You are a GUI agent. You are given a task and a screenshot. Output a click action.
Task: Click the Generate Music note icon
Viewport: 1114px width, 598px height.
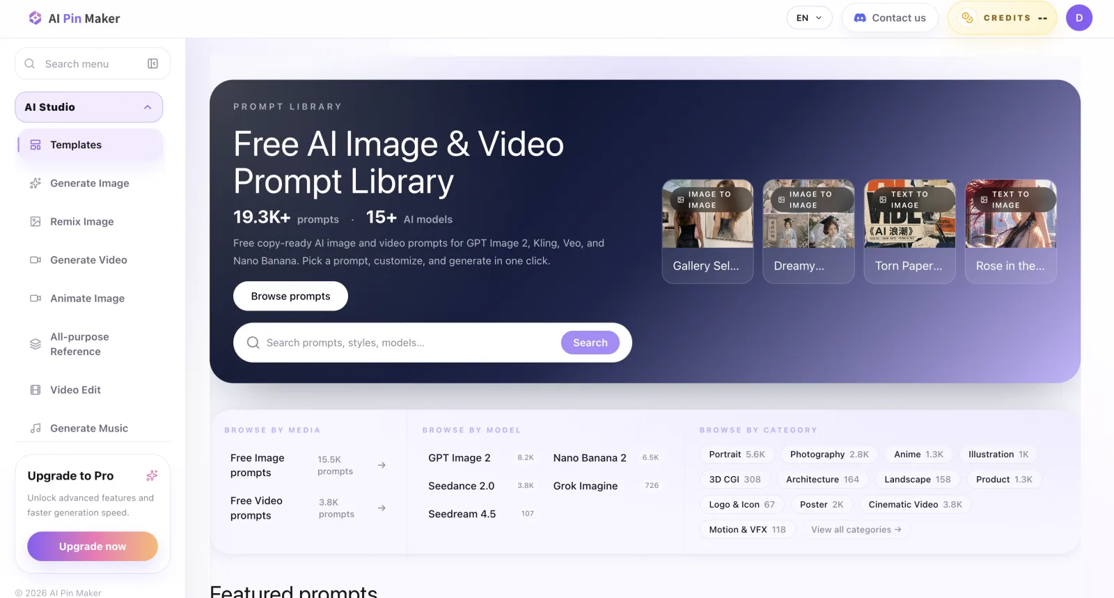[x=36, y=428]
